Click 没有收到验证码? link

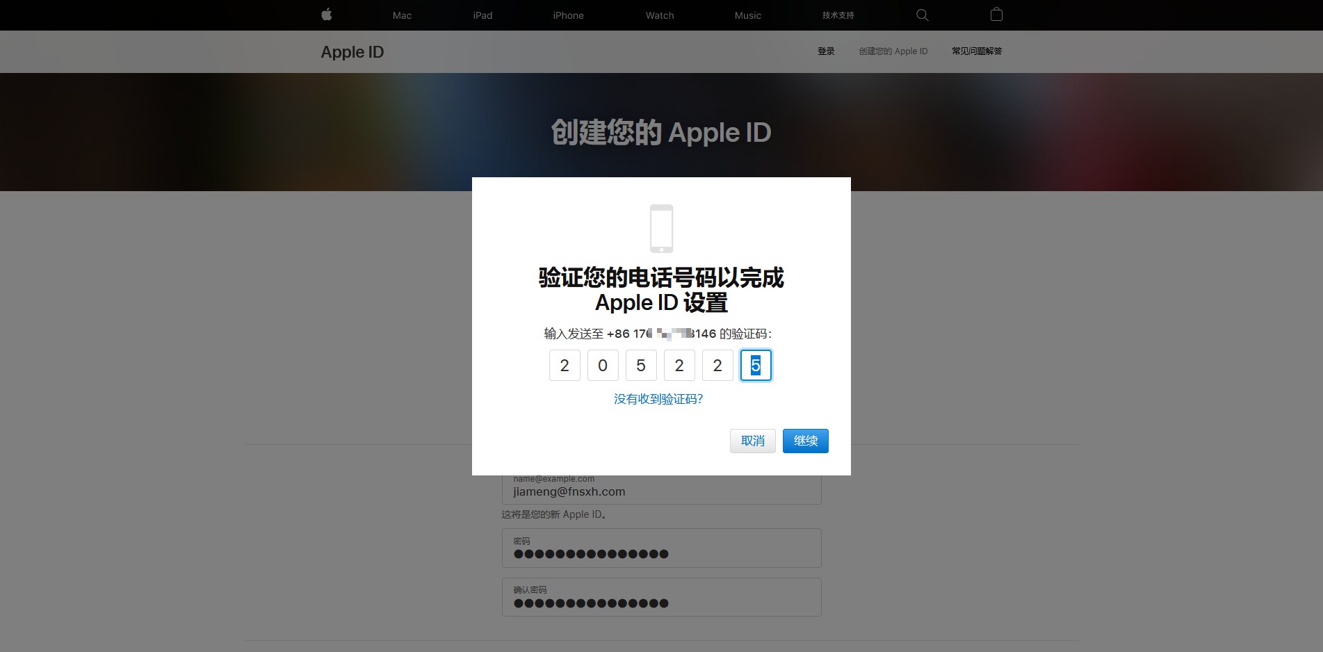[x=658, y=399]
